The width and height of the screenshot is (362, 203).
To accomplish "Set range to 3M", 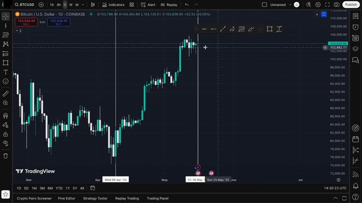I will coord(42,188).
